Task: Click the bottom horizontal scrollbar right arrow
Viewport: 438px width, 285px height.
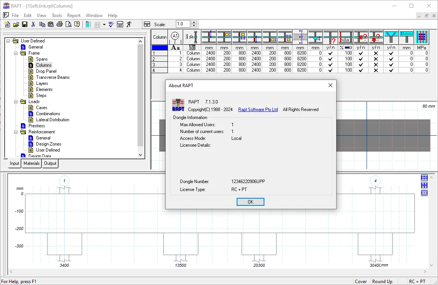Action: pyautogui.click(x=425, y=271)
